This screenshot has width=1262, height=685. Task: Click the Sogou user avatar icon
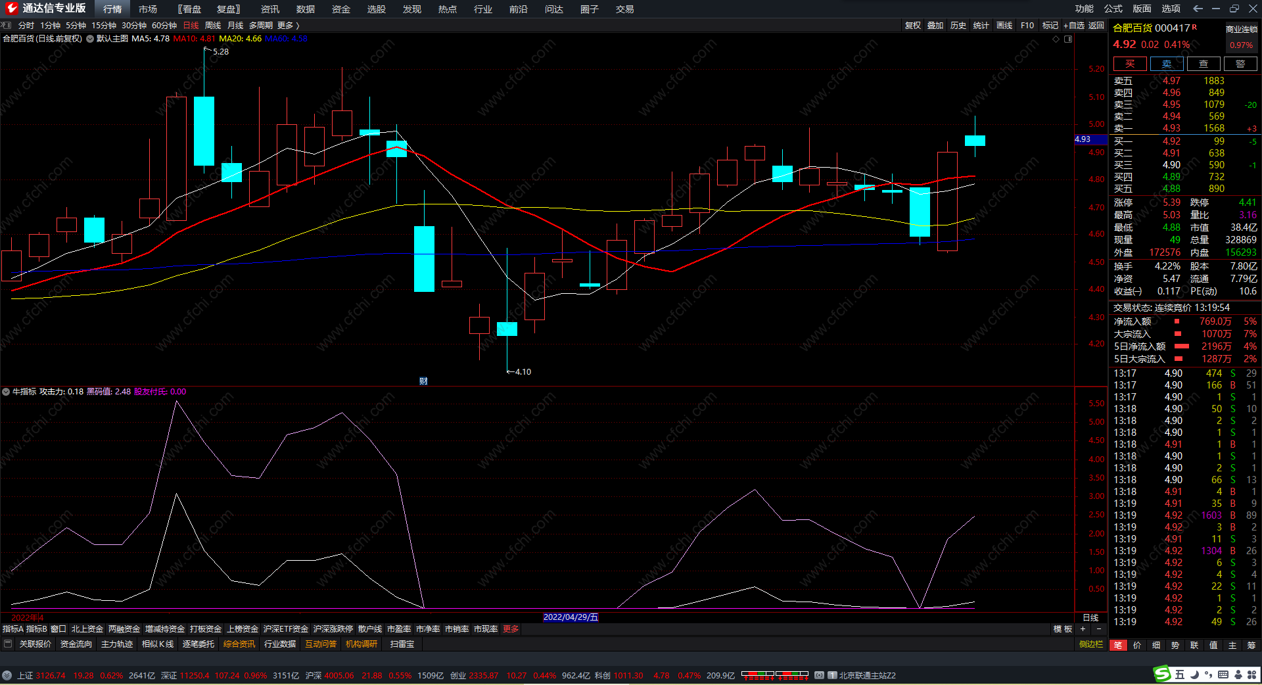1238,674
